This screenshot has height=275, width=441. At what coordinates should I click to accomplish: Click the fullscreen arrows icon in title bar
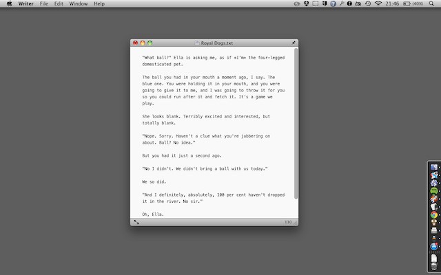(294, 43)
